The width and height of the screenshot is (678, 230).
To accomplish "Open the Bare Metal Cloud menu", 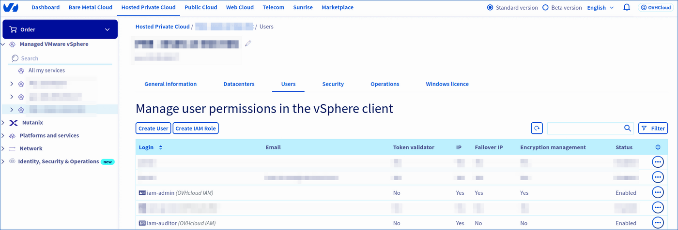I will (91, 8).
